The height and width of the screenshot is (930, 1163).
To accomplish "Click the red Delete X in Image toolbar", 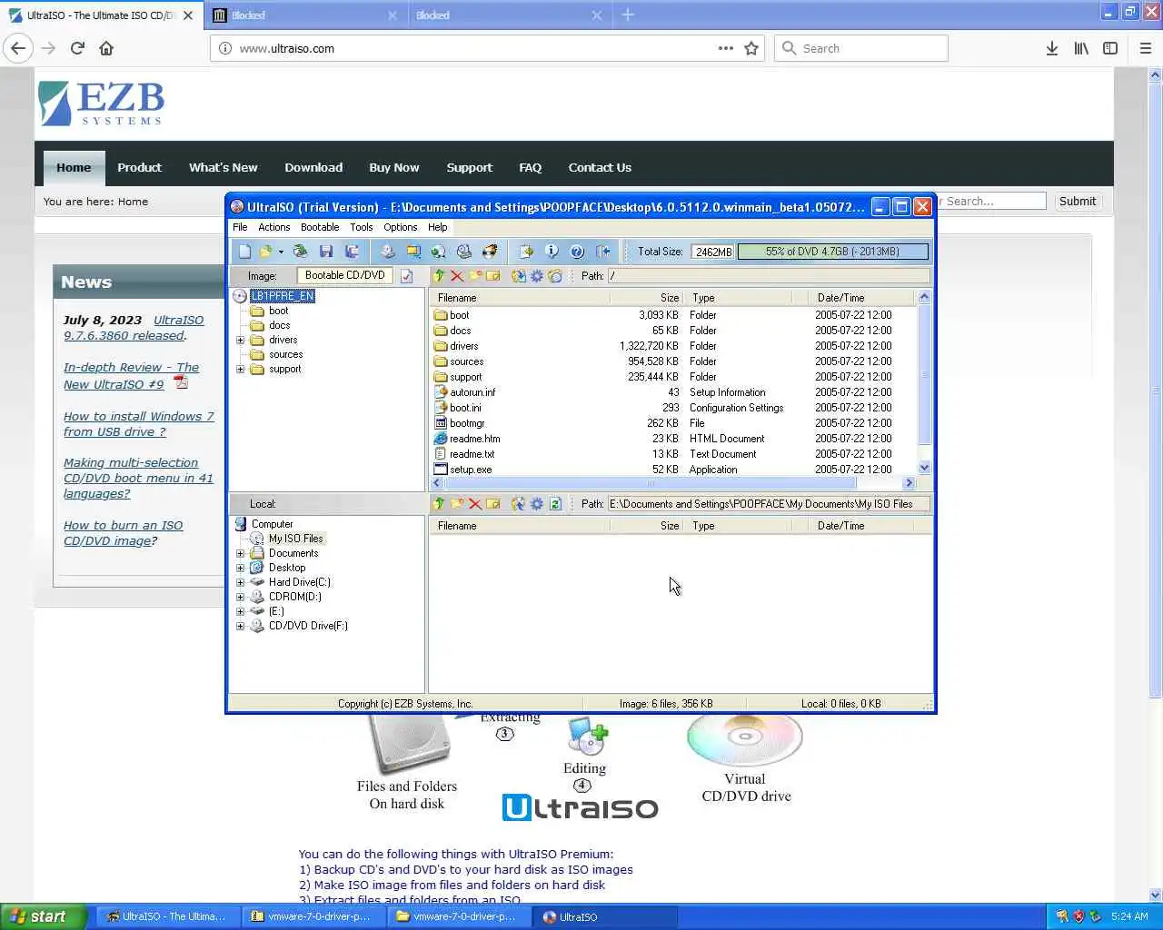I will 457,276.
